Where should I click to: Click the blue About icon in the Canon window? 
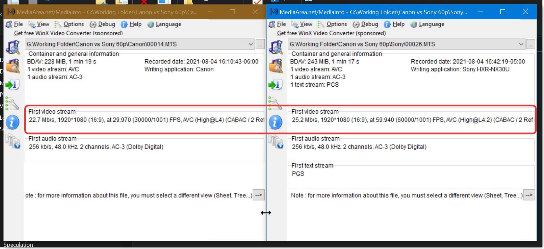[13, 122]
